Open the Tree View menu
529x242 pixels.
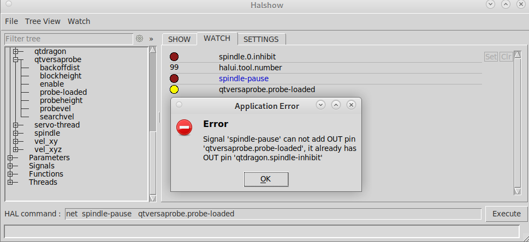(43, 21)
